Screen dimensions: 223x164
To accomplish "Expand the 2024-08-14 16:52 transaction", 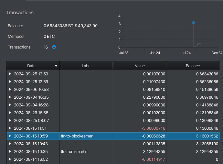I will point(10,159).
